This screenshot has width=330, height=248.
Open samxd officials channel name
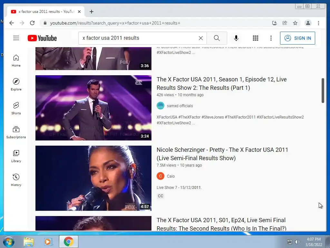click(x=180, y=106)
